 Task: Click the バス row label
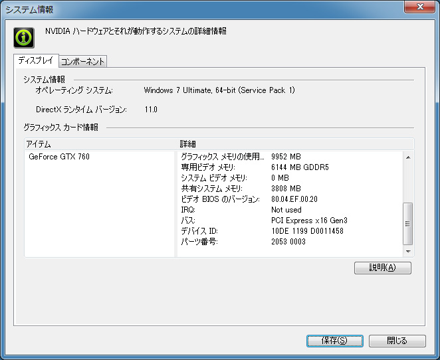coord(188,221)
